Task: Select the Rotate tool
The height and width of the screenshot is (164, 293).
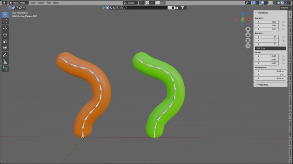Action: 5,35
